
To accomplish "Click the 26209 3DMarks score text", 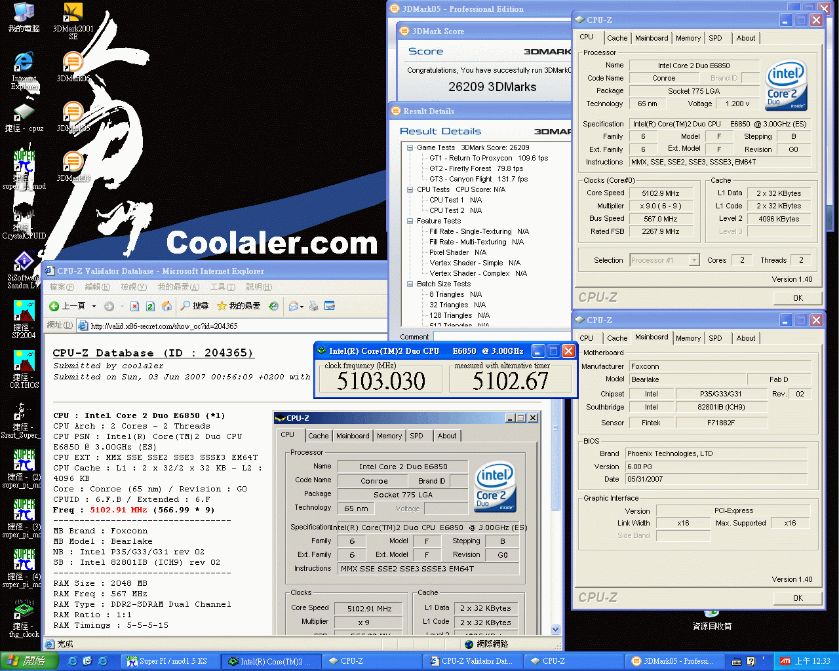I will [492, 87].
